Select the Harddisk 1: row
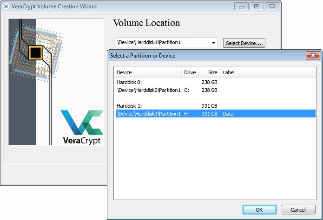The image size is (323, 220). tap(216, 106)
